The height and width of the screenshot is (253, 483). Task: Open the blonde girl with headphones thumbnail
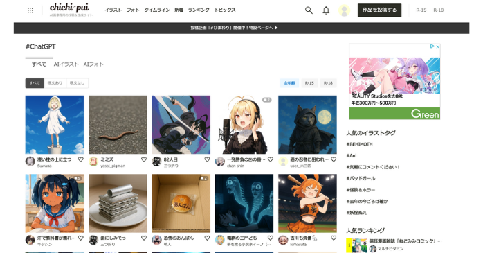(x=244, y=125)
